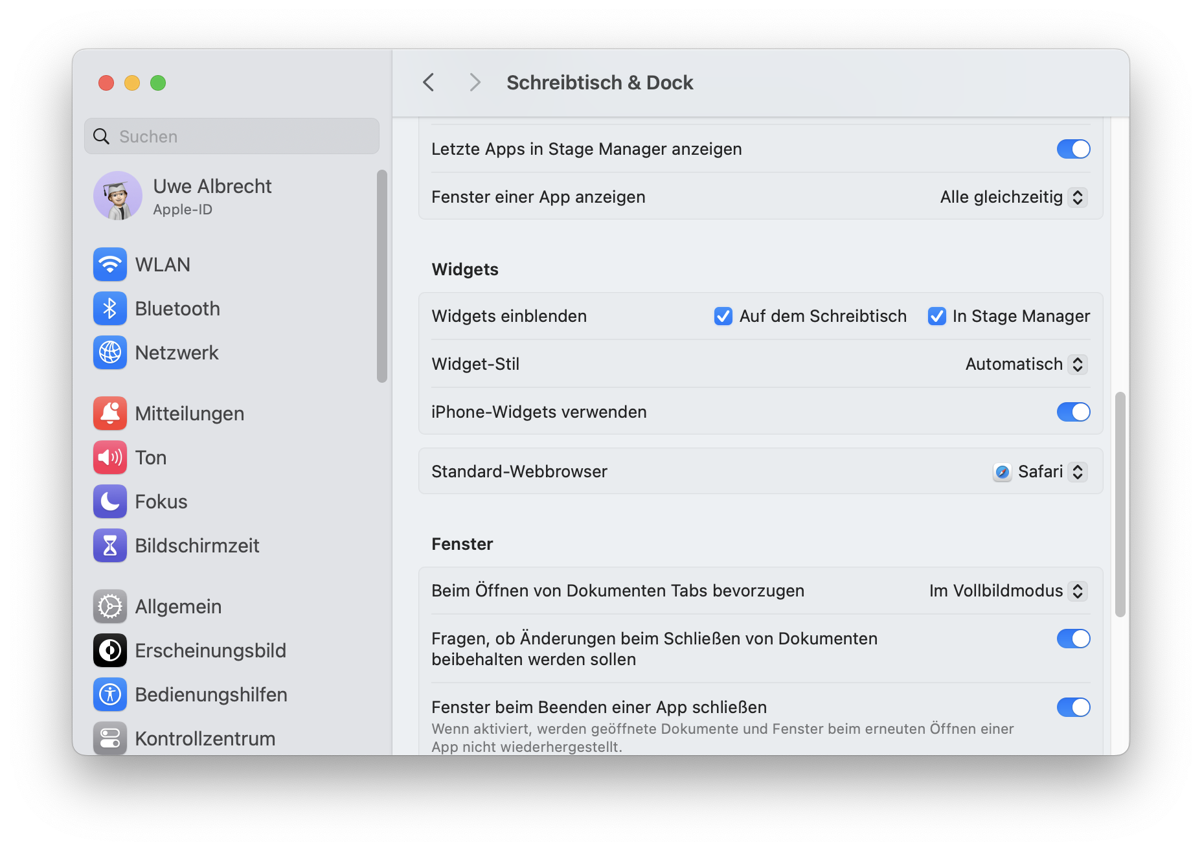The image size is (1202, 851).
Task: Click the Bildschirmzeit hourglass icon
Action: pyautogui.click(x=110, y=545)
